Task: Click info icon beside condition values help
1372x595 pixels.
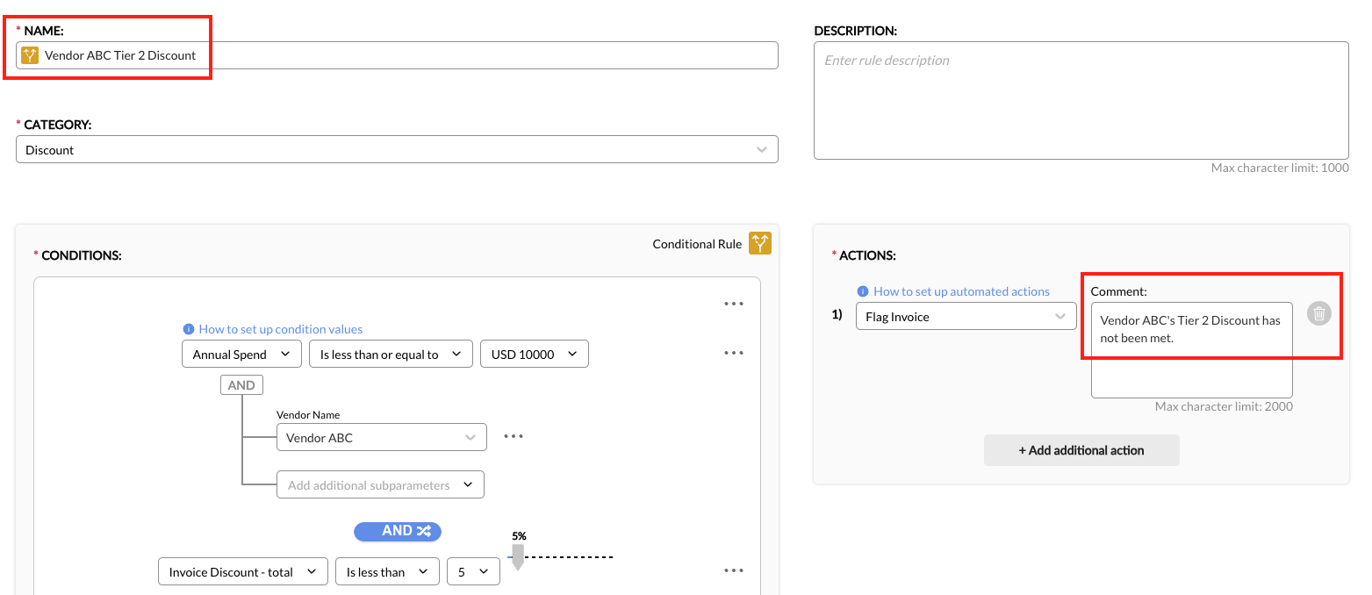Action: [x=188, y=329]
